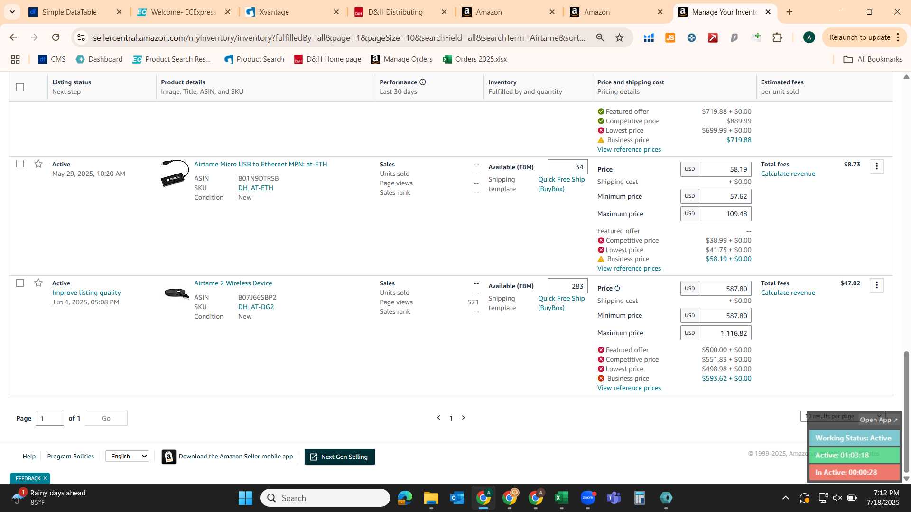
Task: Switch to the Welcome- ECExpress tab
Action: pos(184,12)
